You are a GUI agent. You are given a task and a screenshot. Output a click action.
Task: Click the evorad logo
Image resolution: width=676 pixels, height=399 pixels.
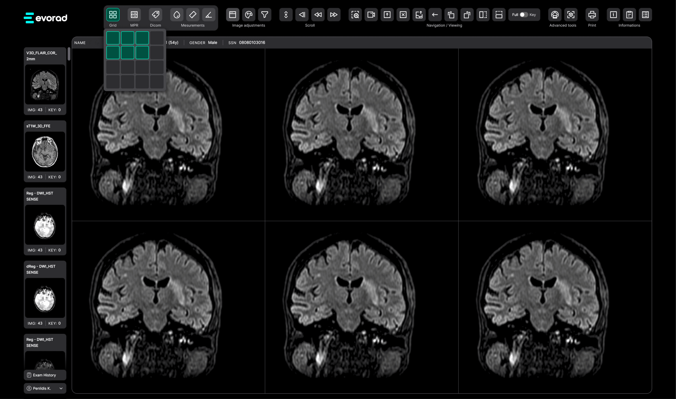click(x=45, y=18)
